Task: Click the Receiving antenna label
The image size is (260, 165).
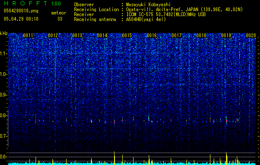Action: point(95,19)
